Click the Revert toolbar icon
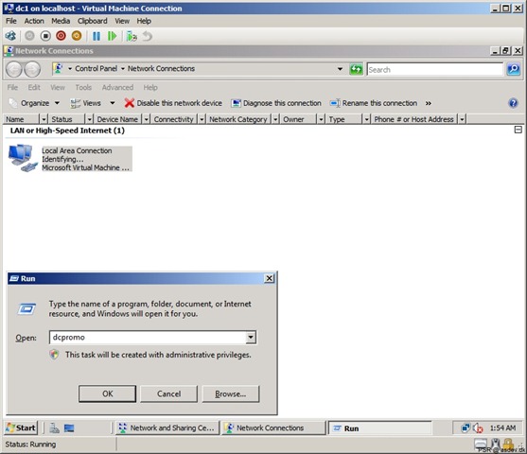The height and width of the screenshot is (454, 527). click(x=148, y=36)
